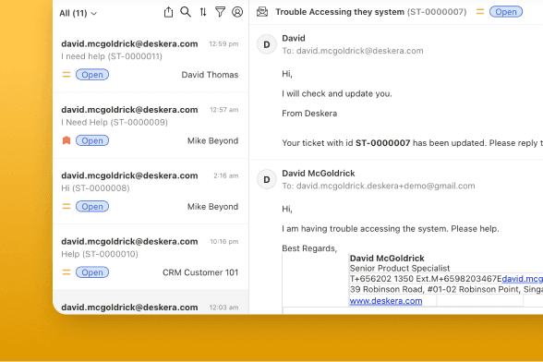Click the 12:59 pm timestamp
Image resolution: width=543 pixels, height=362 pixels.
click(x=223, y=44)
